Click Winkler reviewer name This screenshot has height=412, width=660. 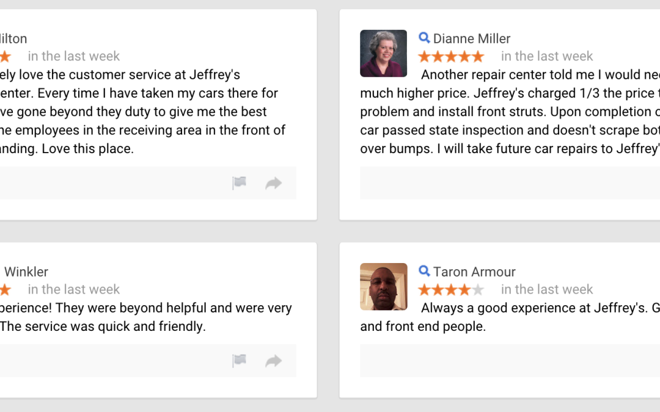pos(25,272)
